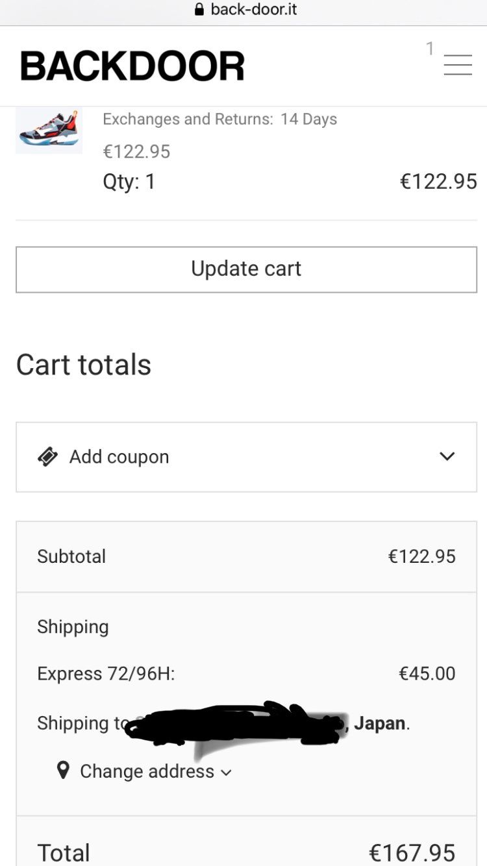Tap Exchanges and Returns 14 Days text

tap(219, 119)
